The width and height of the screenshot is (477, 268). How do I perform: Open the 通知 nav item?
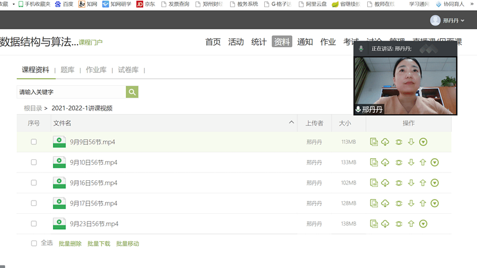(305, 42)
